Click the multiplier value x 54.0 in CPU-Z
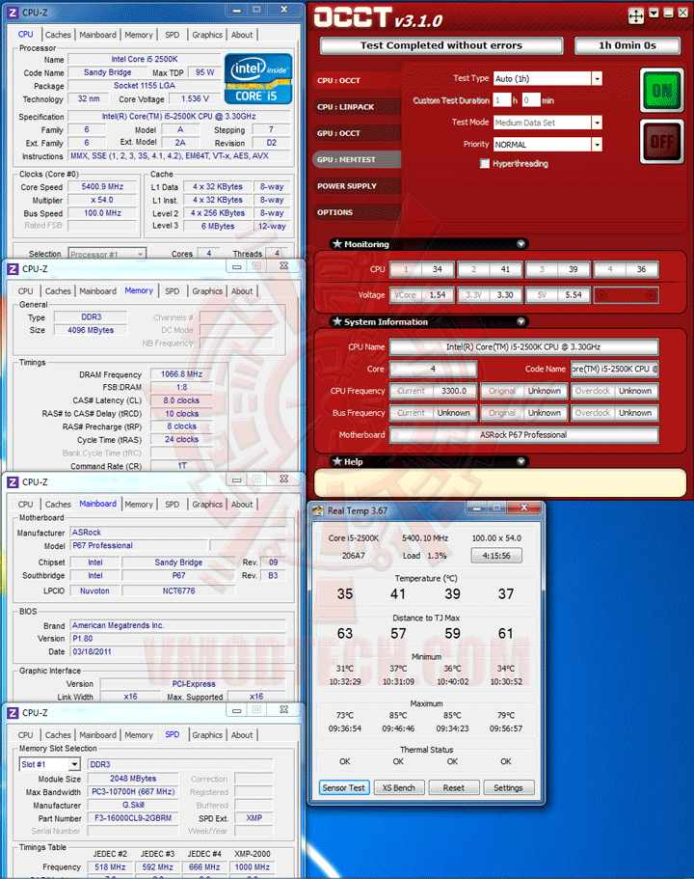This screenshot has height=879, width=694. tap(102, 200)
